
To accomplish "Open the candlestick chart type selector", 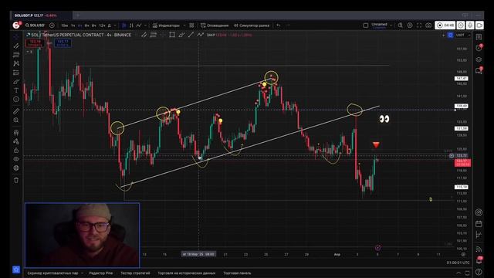I will pos(124,25).
